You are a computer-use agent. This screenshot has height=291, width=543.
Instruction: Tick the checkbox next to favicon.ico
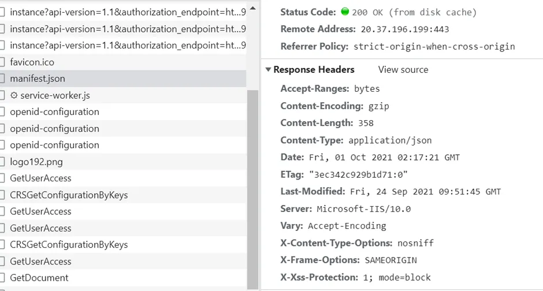(2, 62)
